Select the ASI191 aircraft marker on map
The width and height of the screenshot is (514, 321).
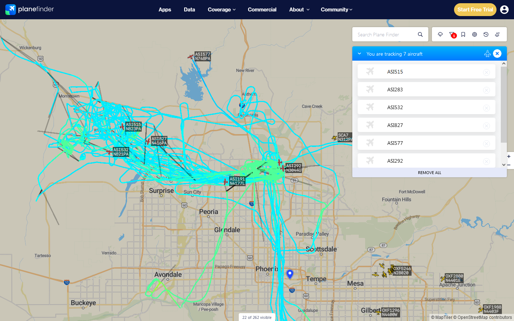point(225,182)
